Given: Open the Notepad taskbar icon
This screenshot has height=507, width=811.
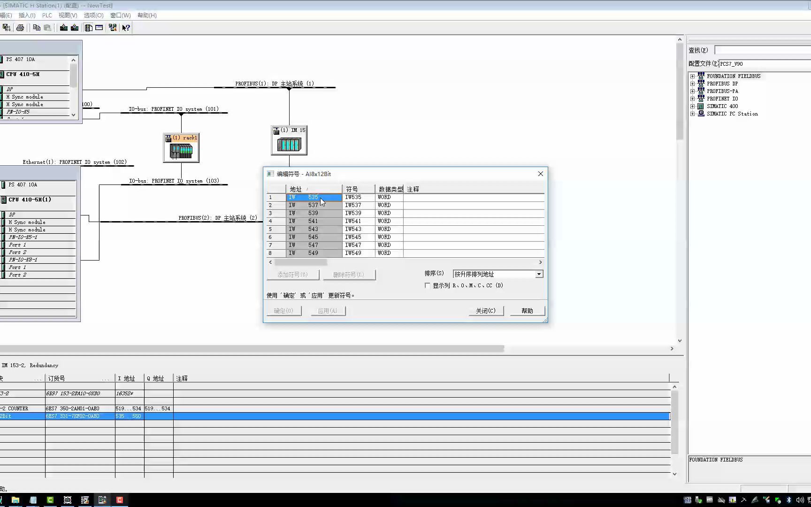Looking at the screenshot, I should 33,500.
